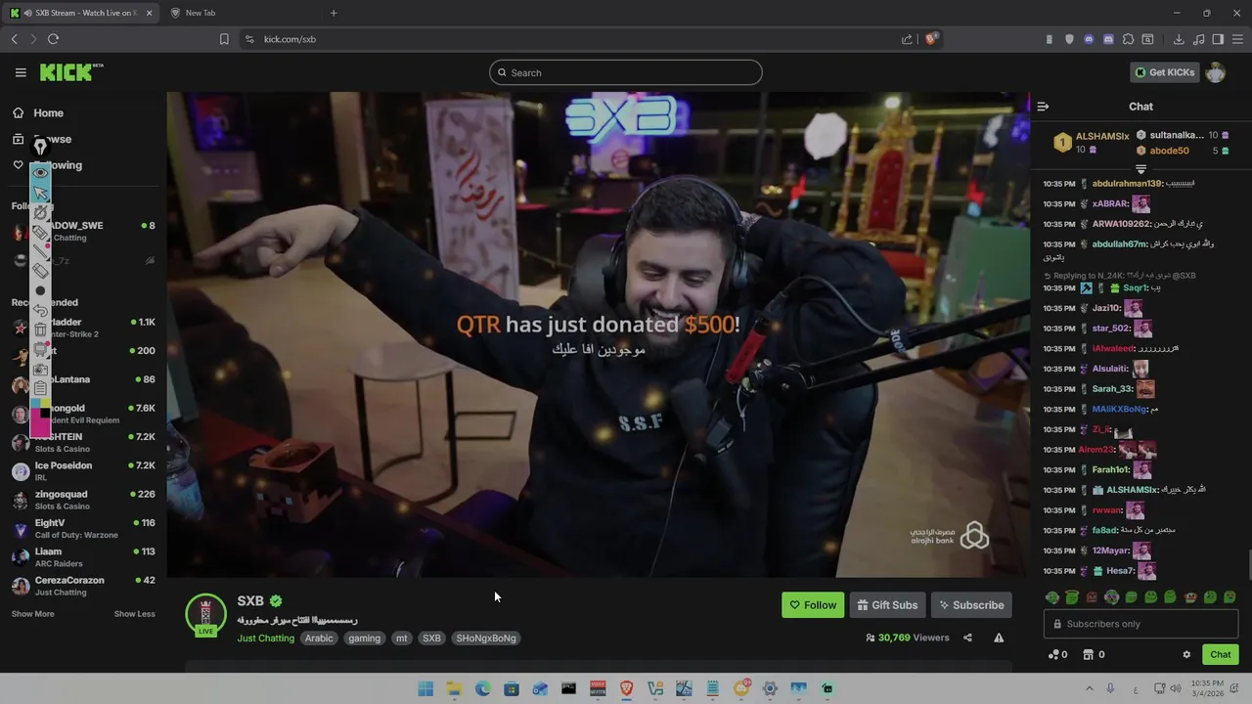Viewport: 1252px width, 704px height.
Task: Click the KICK logo
Action: (x=70, y=72)
